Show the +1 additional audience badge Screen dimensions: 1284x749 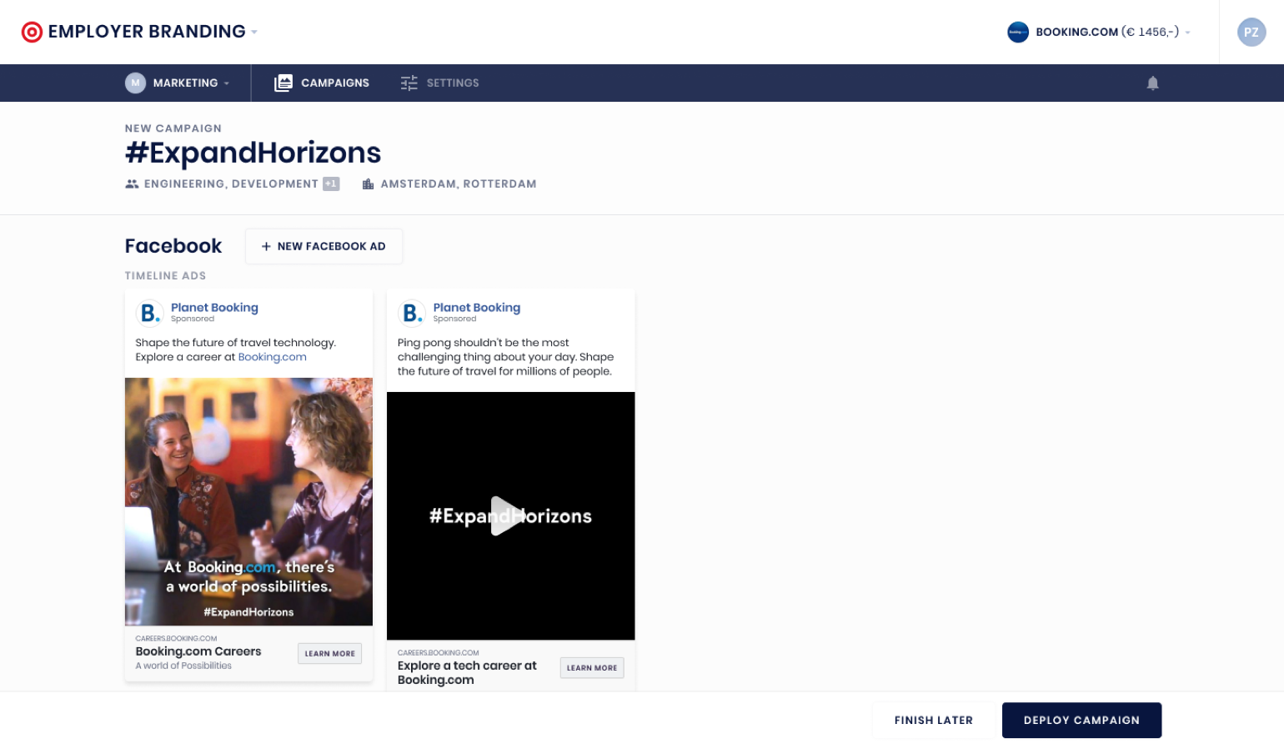pos(331,183)
